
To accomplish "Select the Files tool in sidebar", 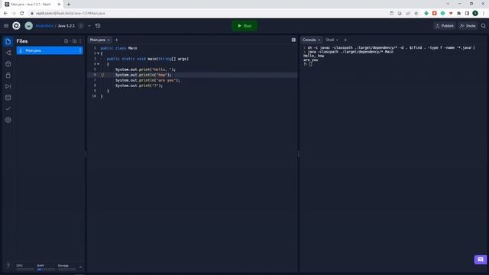I will pos(8,41).
